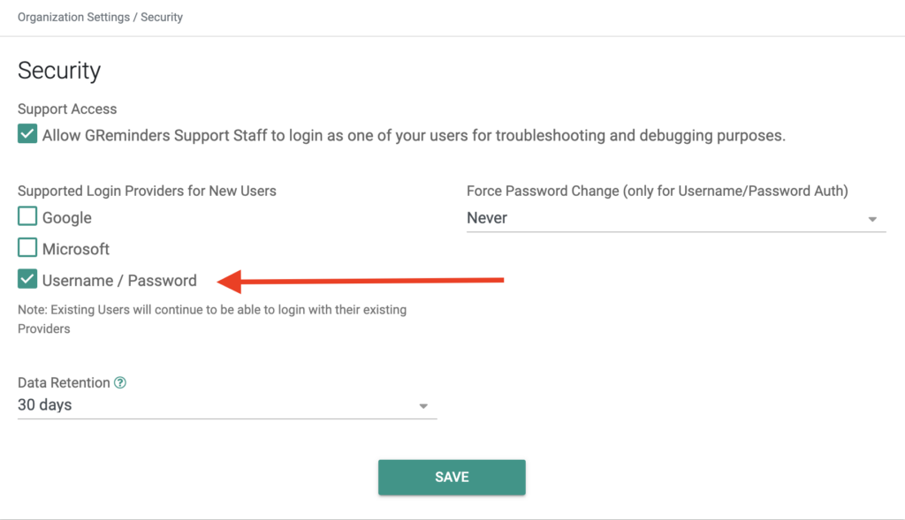Click the Force Password Change label

(x=658, y=191)
